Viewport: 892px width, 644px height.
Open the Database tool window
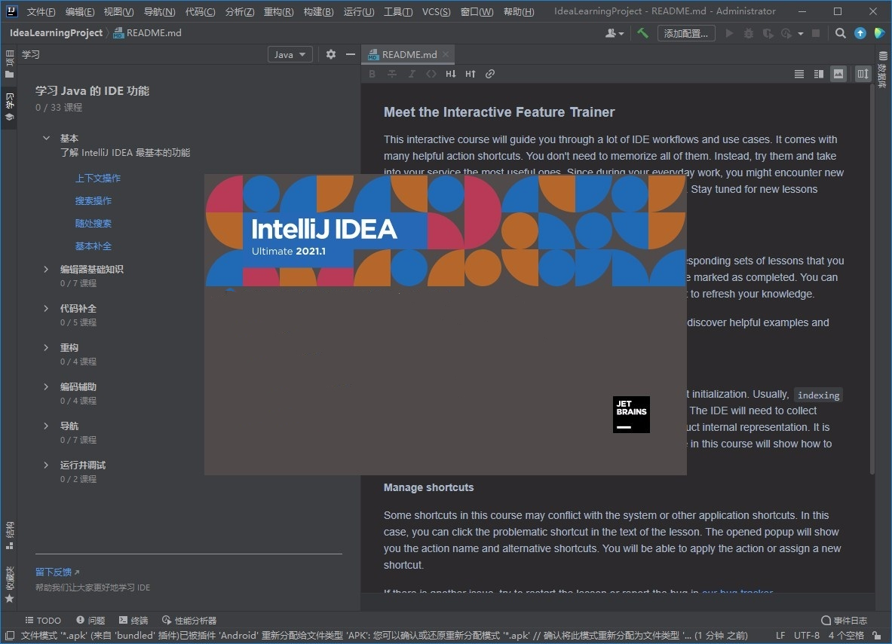pos(882,70)
